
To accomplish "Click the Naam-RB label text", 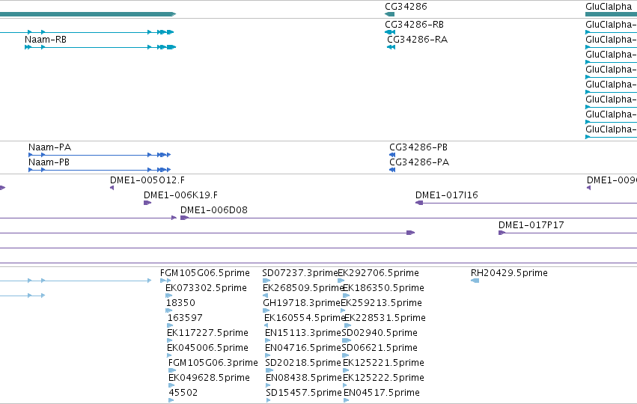I will pyautogui.click(x=46, y=40).
